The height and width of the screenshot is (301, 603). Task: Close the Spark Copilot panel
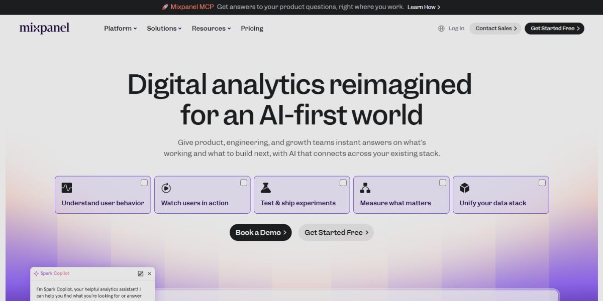point(149,273)
